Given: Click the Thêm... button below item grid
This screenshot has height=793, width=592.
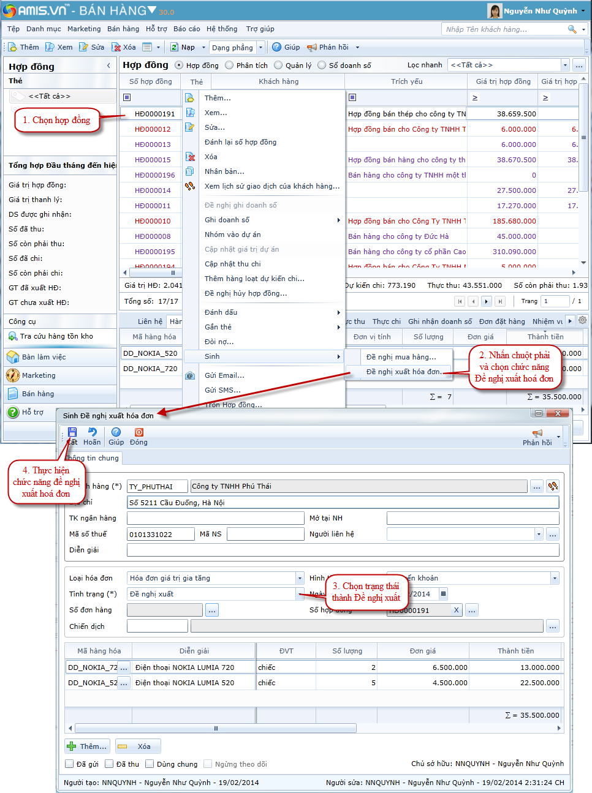Looking at the screenshot, I should click(88, 746).
